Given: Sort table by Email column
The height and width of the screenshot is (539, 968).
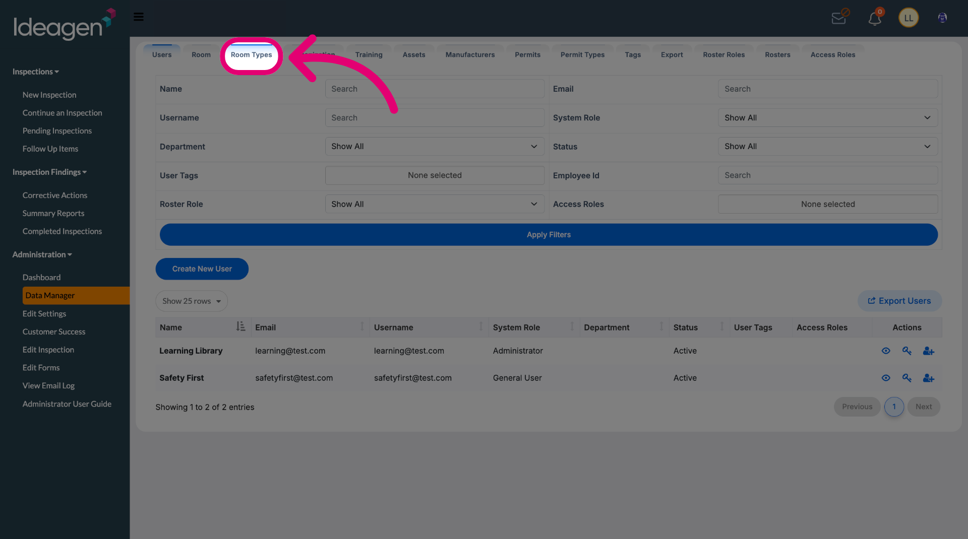Looking at the screenshot, I should point(310,327).
